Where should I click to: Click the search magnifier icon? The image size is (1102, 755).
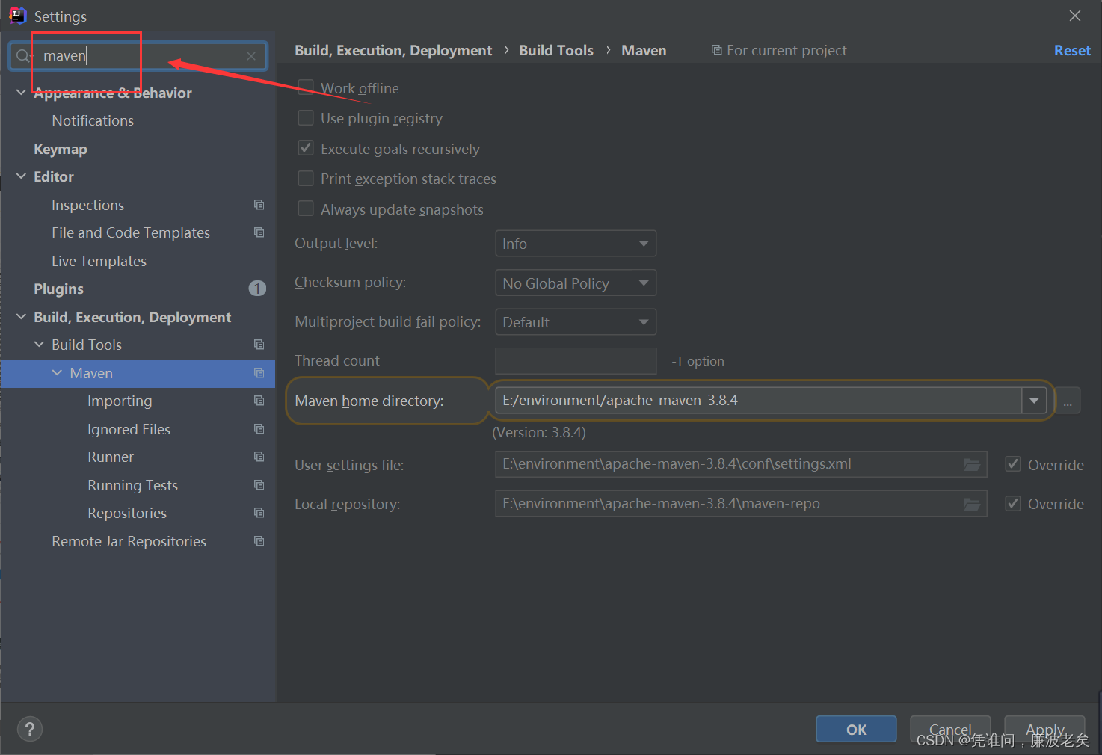click(x=23, y=56)
